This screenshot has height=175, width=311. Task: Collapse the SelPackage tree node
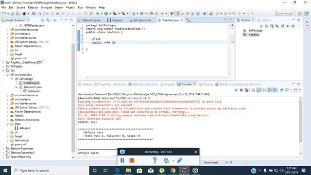[12, 79]
